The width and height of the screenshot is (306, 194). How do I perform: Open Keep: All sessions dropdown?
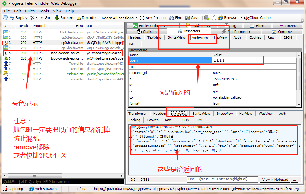tap(120, 18)
